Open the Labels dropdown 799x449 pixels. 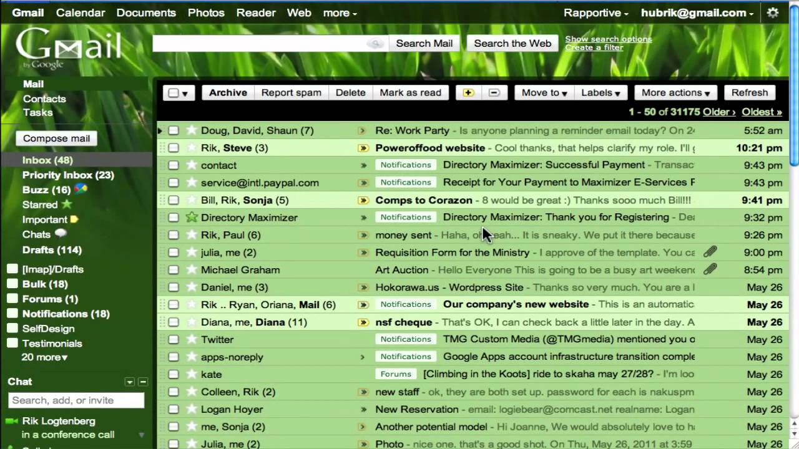pos(600,93)
